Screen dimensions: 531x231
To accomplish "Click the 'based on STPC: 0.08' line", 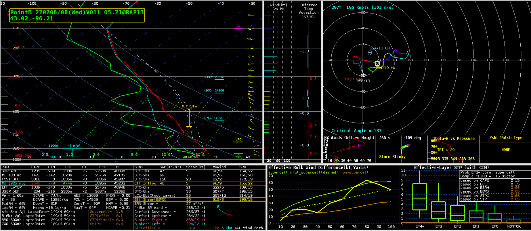I will [x=490, y=196].
